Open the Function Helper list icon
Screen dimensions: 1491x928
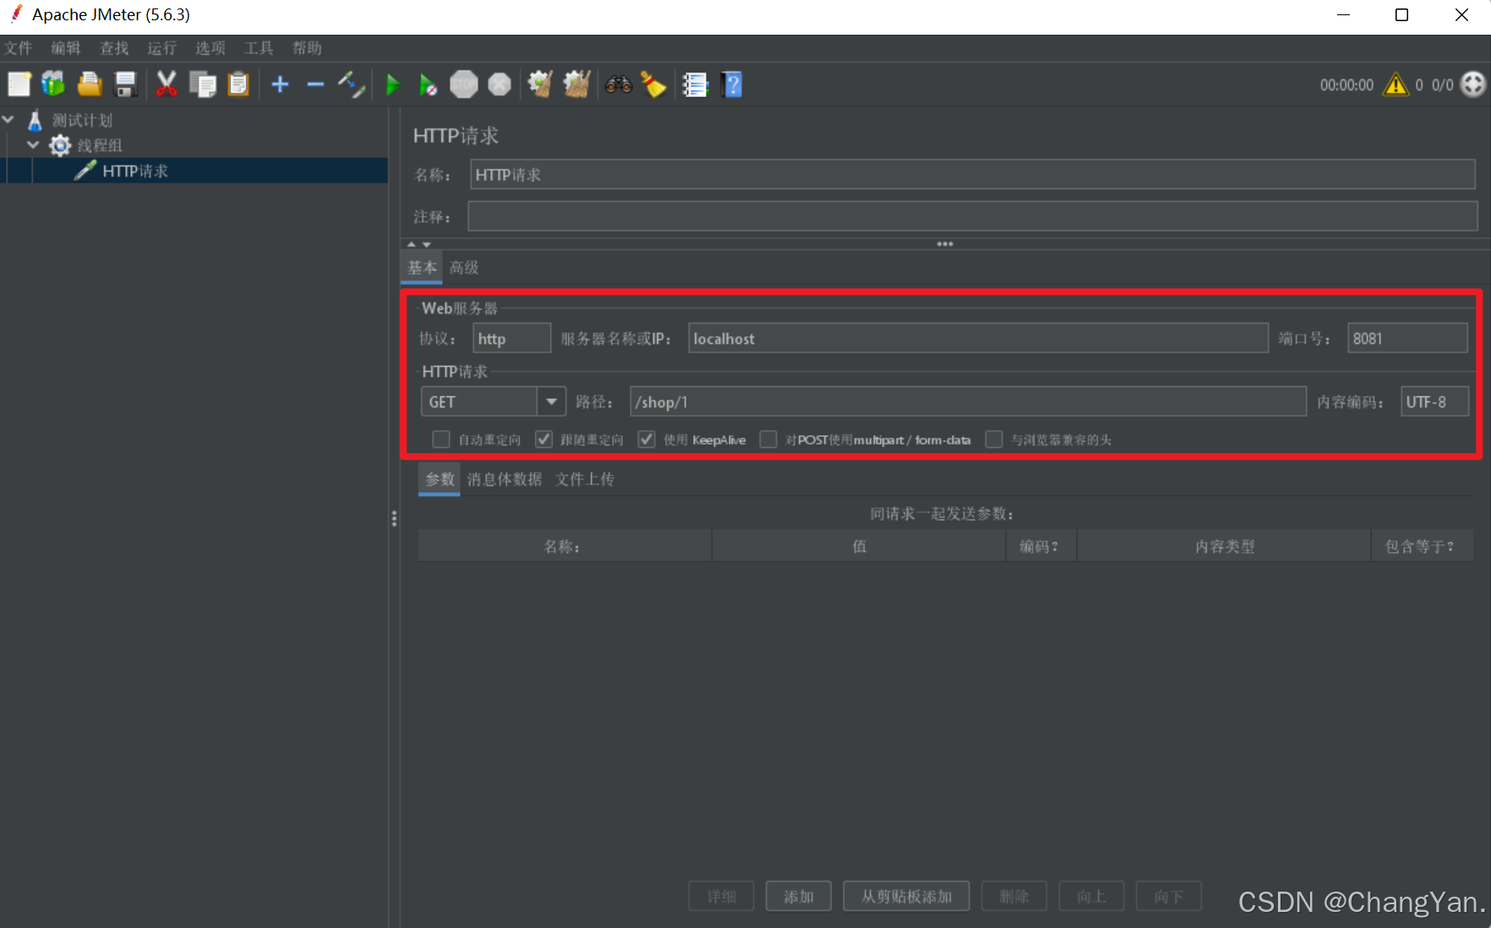695,85
